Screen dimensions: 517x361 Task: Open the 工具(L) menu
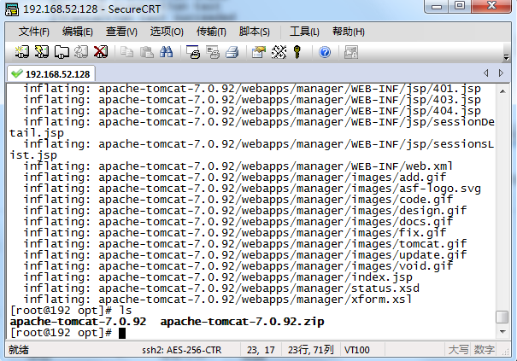304,32
